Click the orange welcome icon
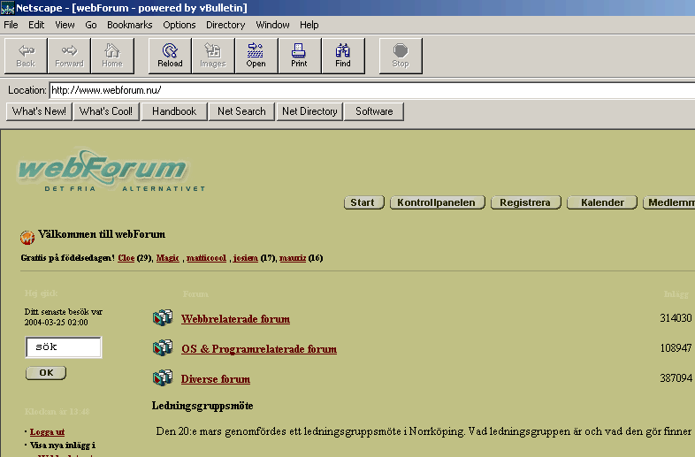This screenshot has height=457, width=695. coord(27,238)
